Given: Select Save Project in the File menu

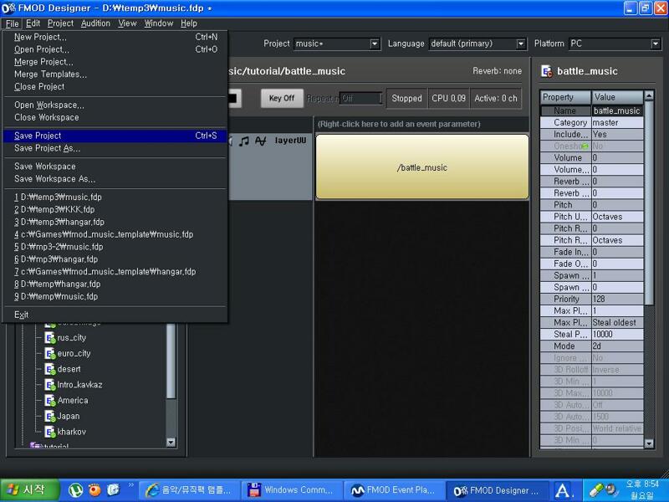Looking at the screenshot, I should 115,136.
